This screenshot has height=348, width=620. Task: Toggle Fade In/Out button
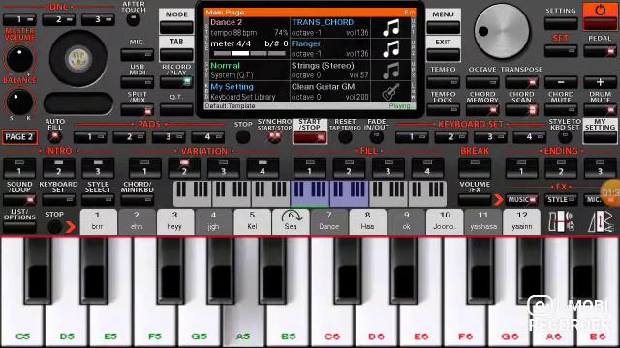click(x=376, y=137)
